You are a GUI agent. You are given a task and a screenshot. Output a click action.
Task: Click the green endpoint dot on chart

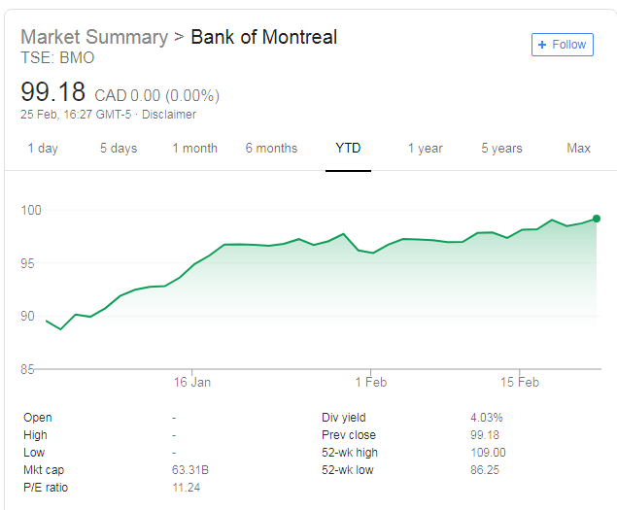tap(596, 219)
